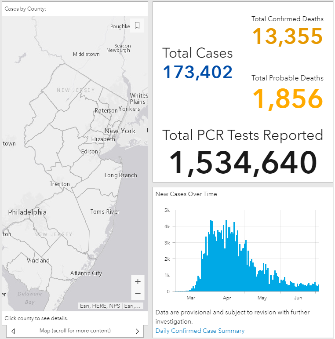Click Yonkers map label
This screenshot has height=339, width=335.
pyautogui.click(x=129, y=109)
